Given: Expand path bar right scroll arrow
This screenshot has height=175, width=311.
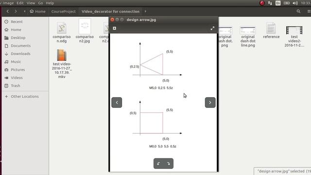Looking at the screenshot, I should coord(145,11).
